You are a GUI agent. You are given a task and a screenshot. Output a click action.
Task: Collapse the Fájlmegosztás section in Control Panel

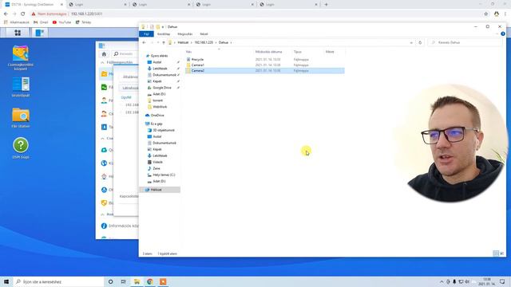[x=102, y=62]
